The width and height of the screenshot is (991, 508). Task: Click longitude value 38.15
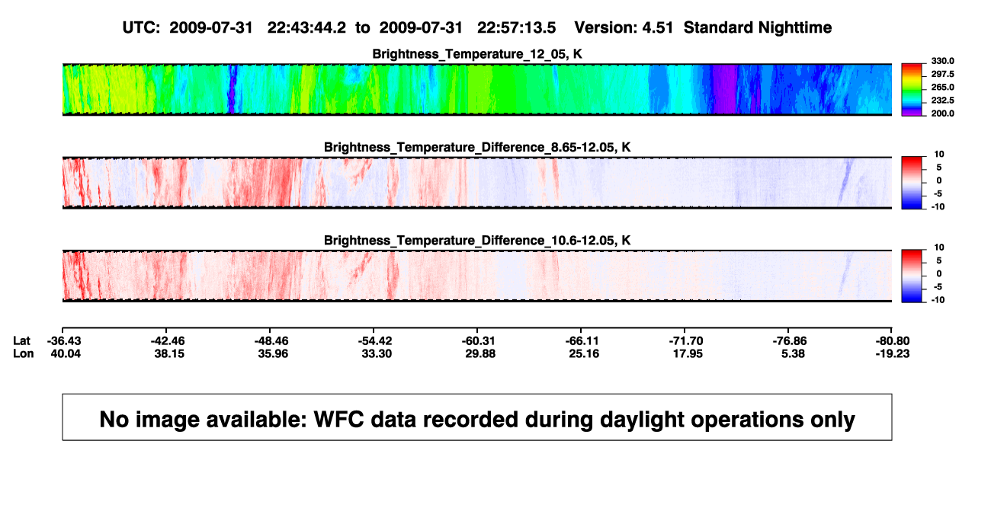[168, 353]
